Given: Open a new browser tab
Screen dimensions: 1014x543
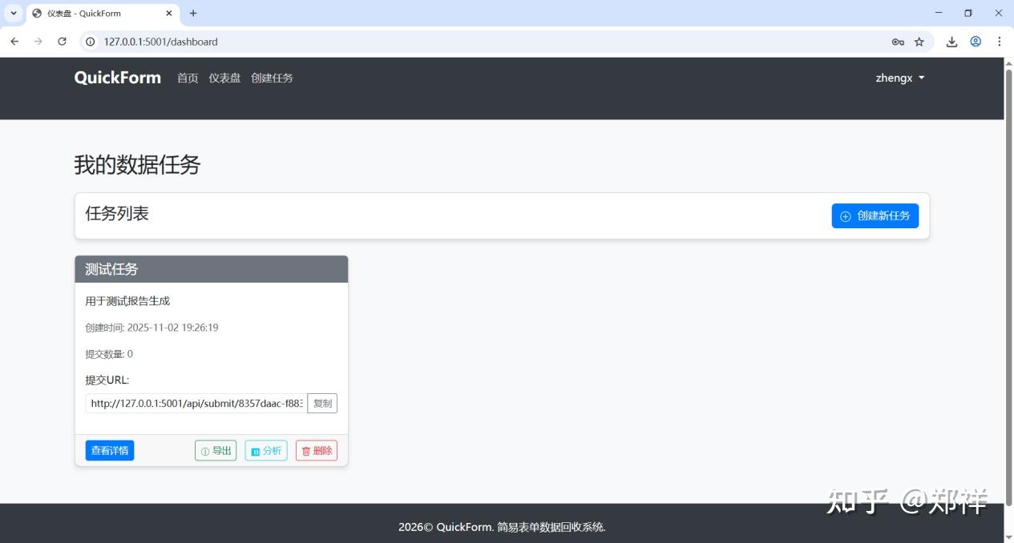Looking at the screenshot, I should click(x=193, y=13).
